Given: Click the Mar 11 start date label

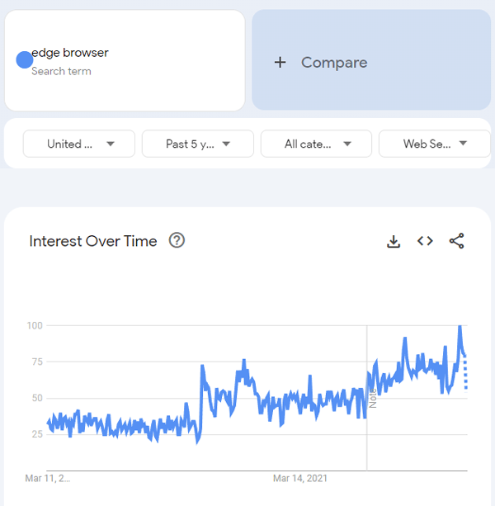Looking at the screenshot, I should coord(48,478).
